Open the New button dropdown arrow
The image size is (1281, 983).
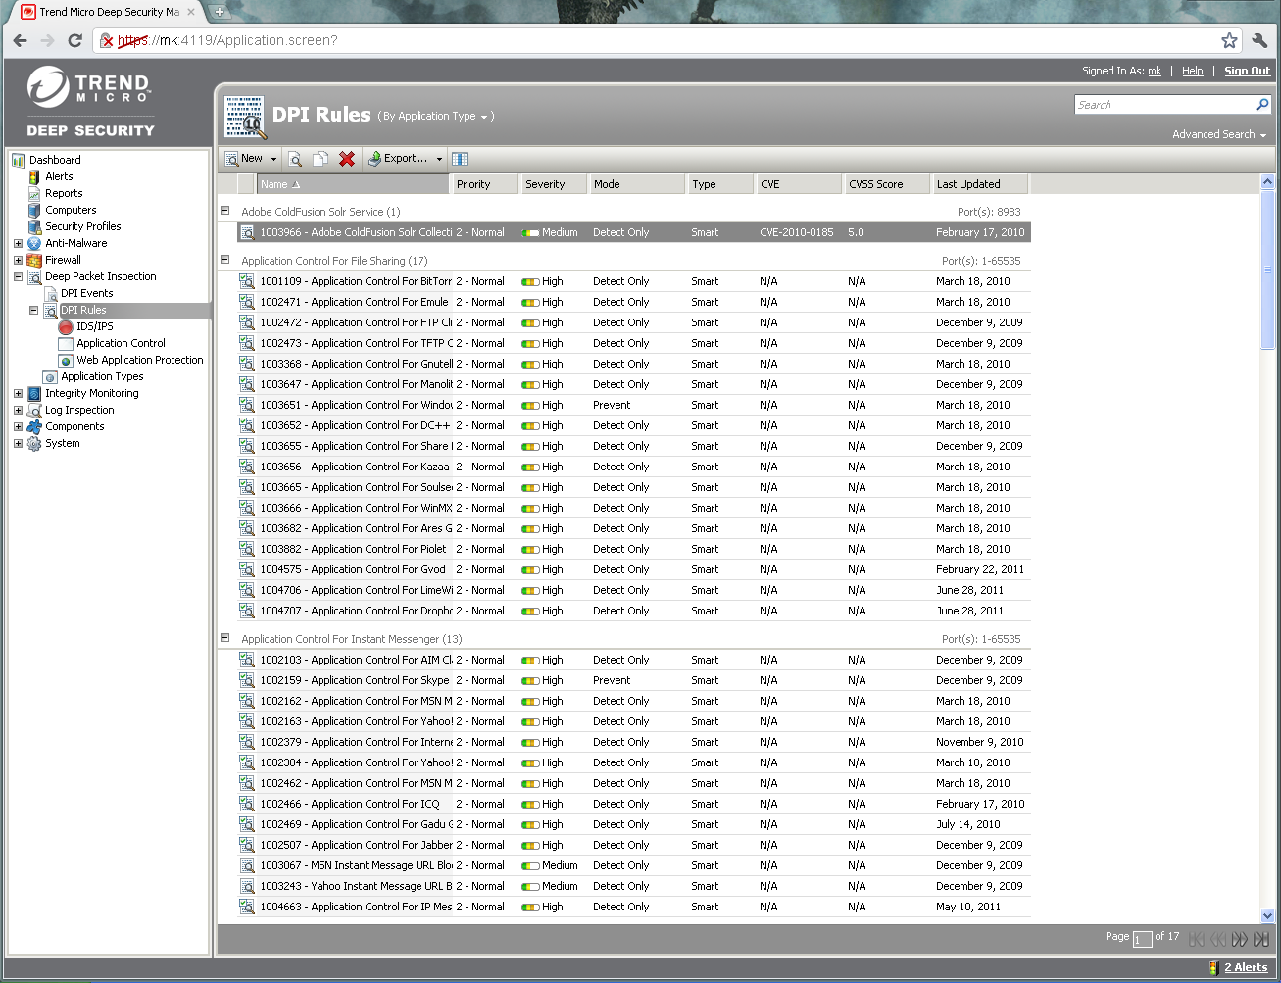pyautogui.click(x=273, y=159)
